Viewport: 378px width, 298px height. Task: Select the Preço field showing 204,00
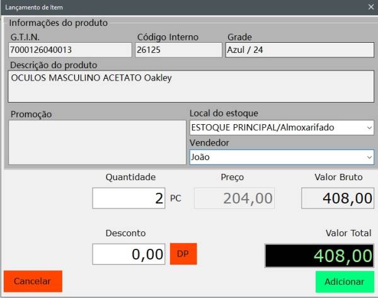(234, 198)
